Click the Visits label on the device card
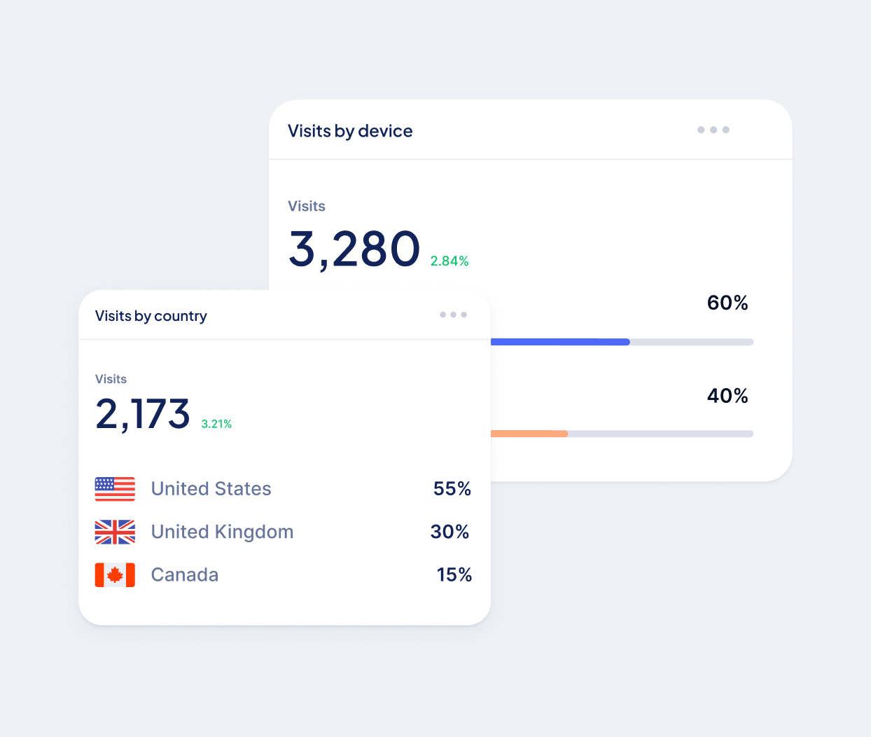This screenshot has height=737, width=871. pos(307,206)
